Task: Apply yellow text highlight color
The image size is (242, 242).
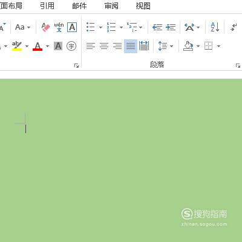Action: 17,46
